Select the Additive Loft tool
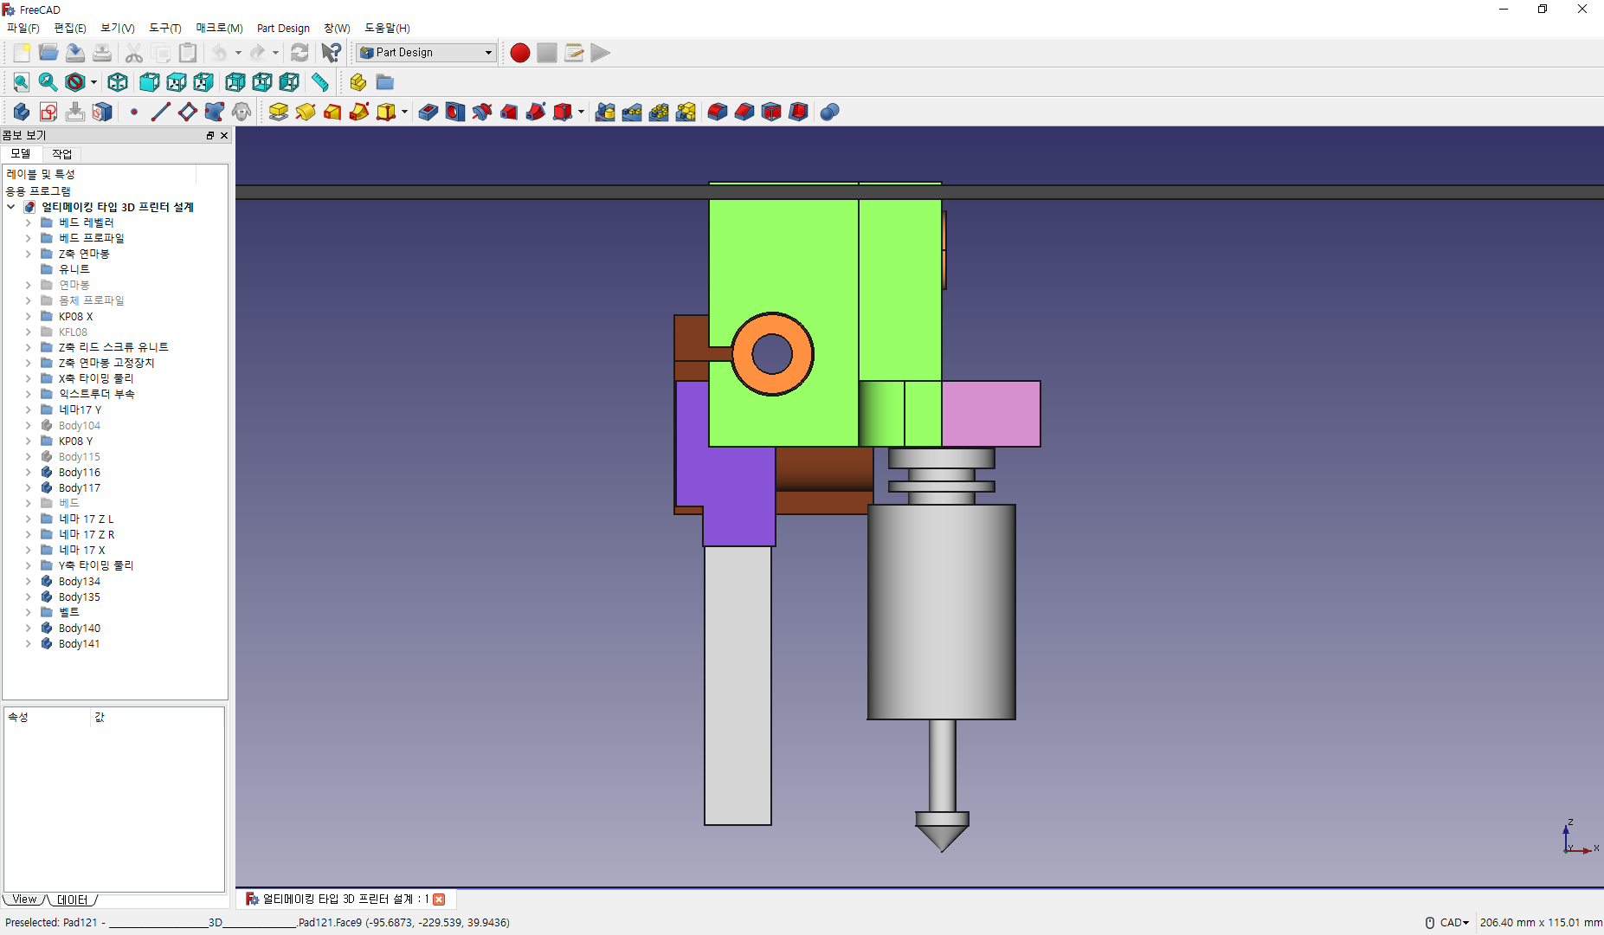Screen dimensions: 1604x935 332,112
